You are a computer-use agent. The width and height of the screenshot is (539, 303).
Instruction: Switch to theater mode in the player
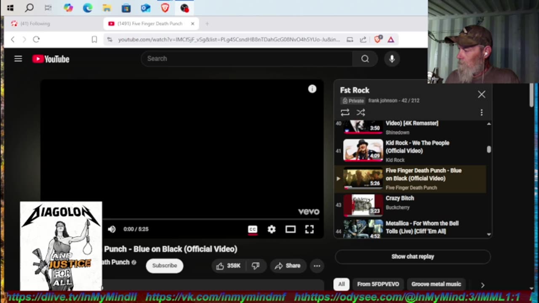[x=291, y=229]
